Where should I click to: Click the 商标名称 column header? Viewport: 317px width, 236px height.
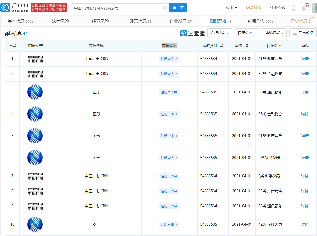[x=96, y=46]
